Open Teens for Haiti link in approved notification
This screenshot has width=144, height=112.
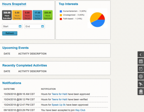(x=59, y=94)
